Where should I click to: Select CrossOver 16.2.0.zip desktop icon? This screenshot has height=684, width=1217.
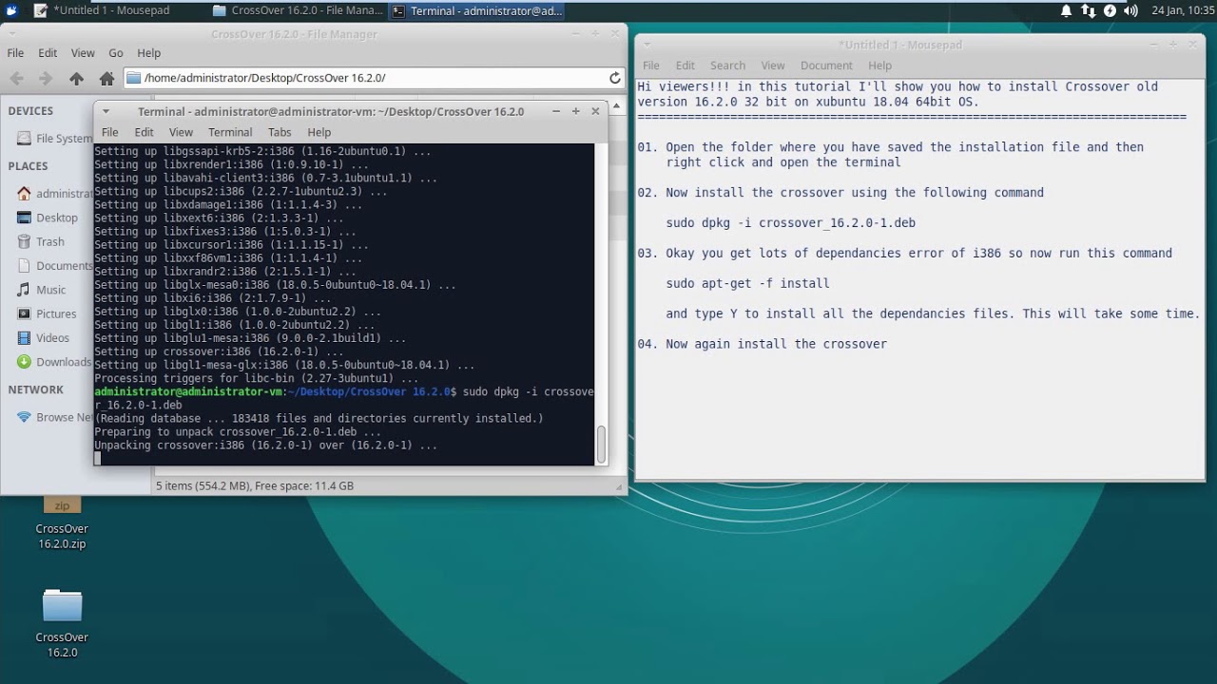(62, 523)
